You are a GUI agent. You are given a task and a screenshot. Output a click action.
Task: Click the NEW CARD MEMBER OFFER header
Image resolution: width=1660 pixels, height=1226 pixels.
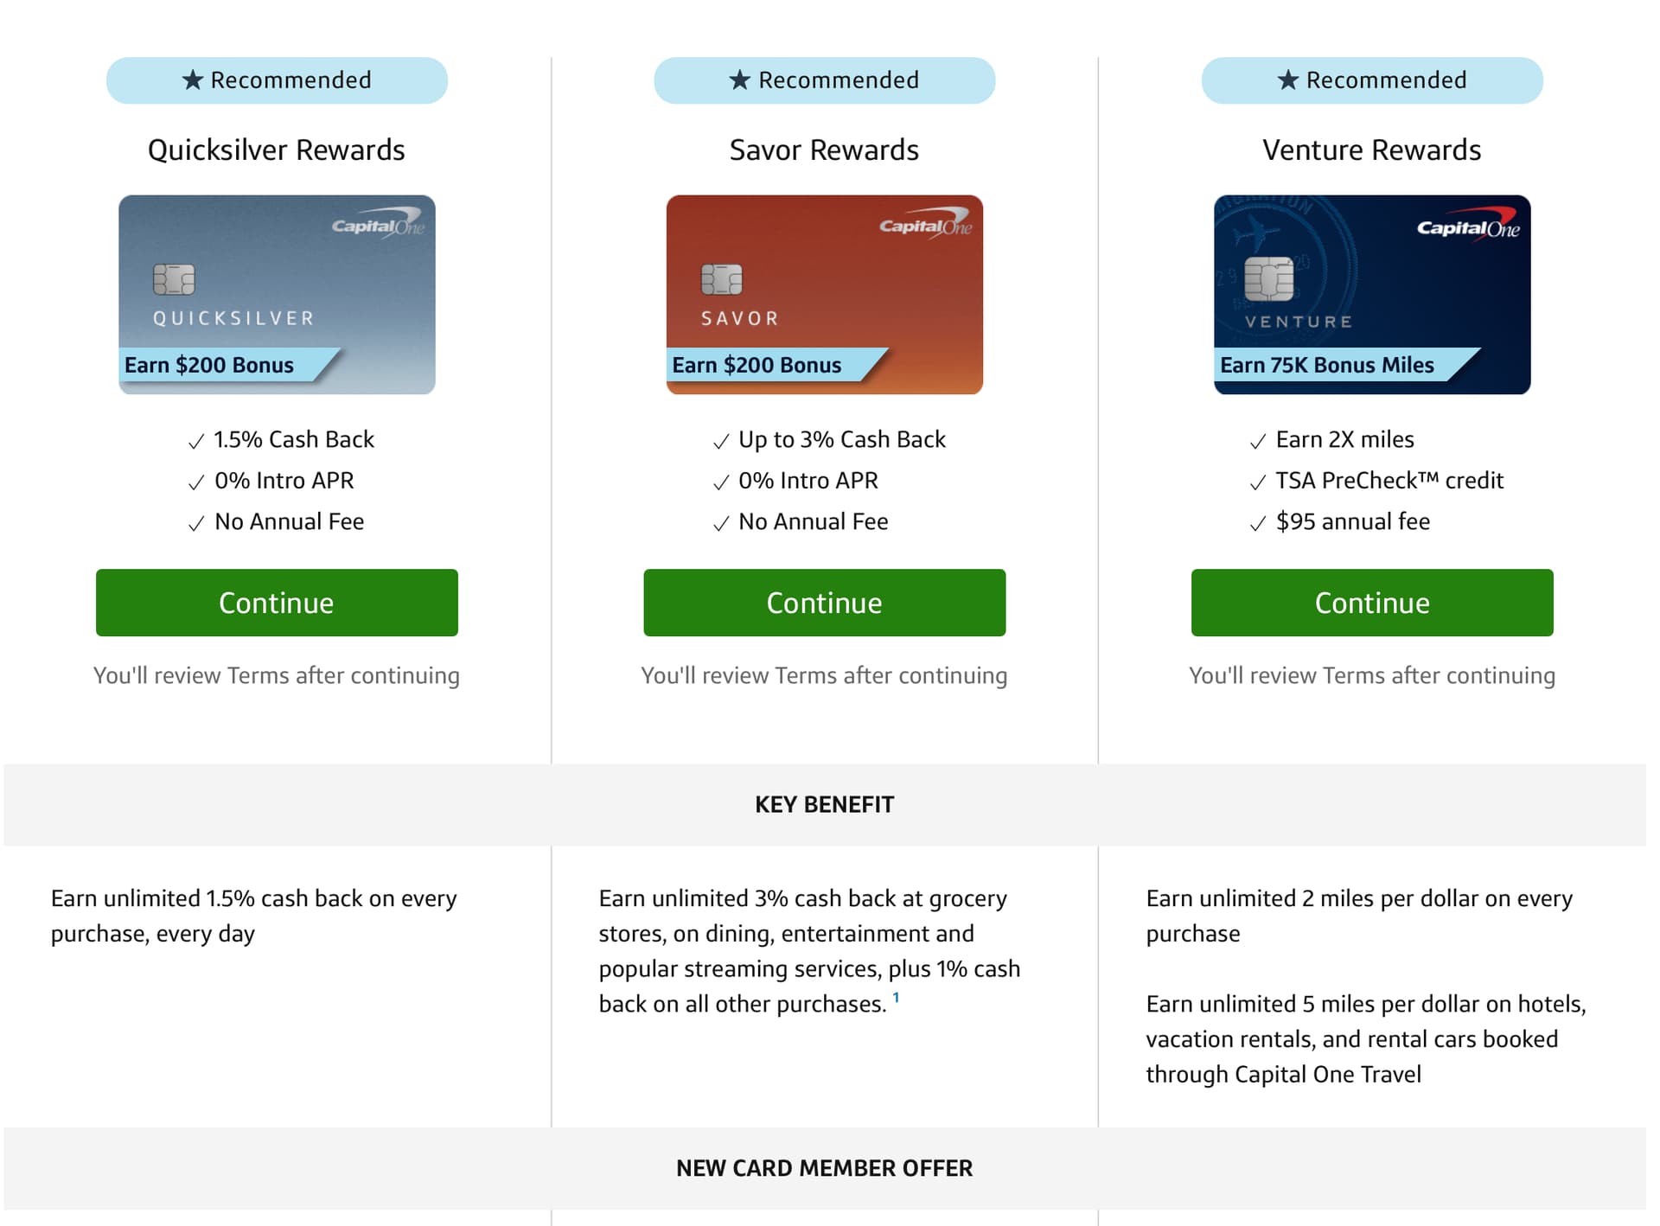click(824, 1168)
